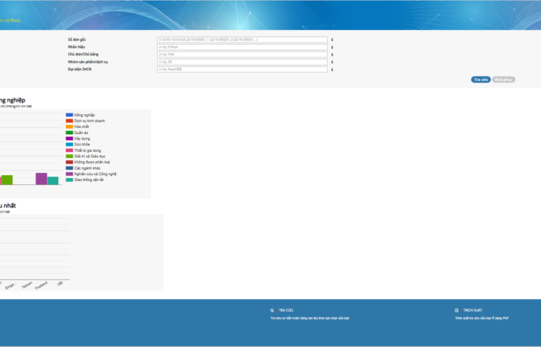541x347 pixels.
Task: Focus the Số đơn gốc input field
Action: click(242, 39)
